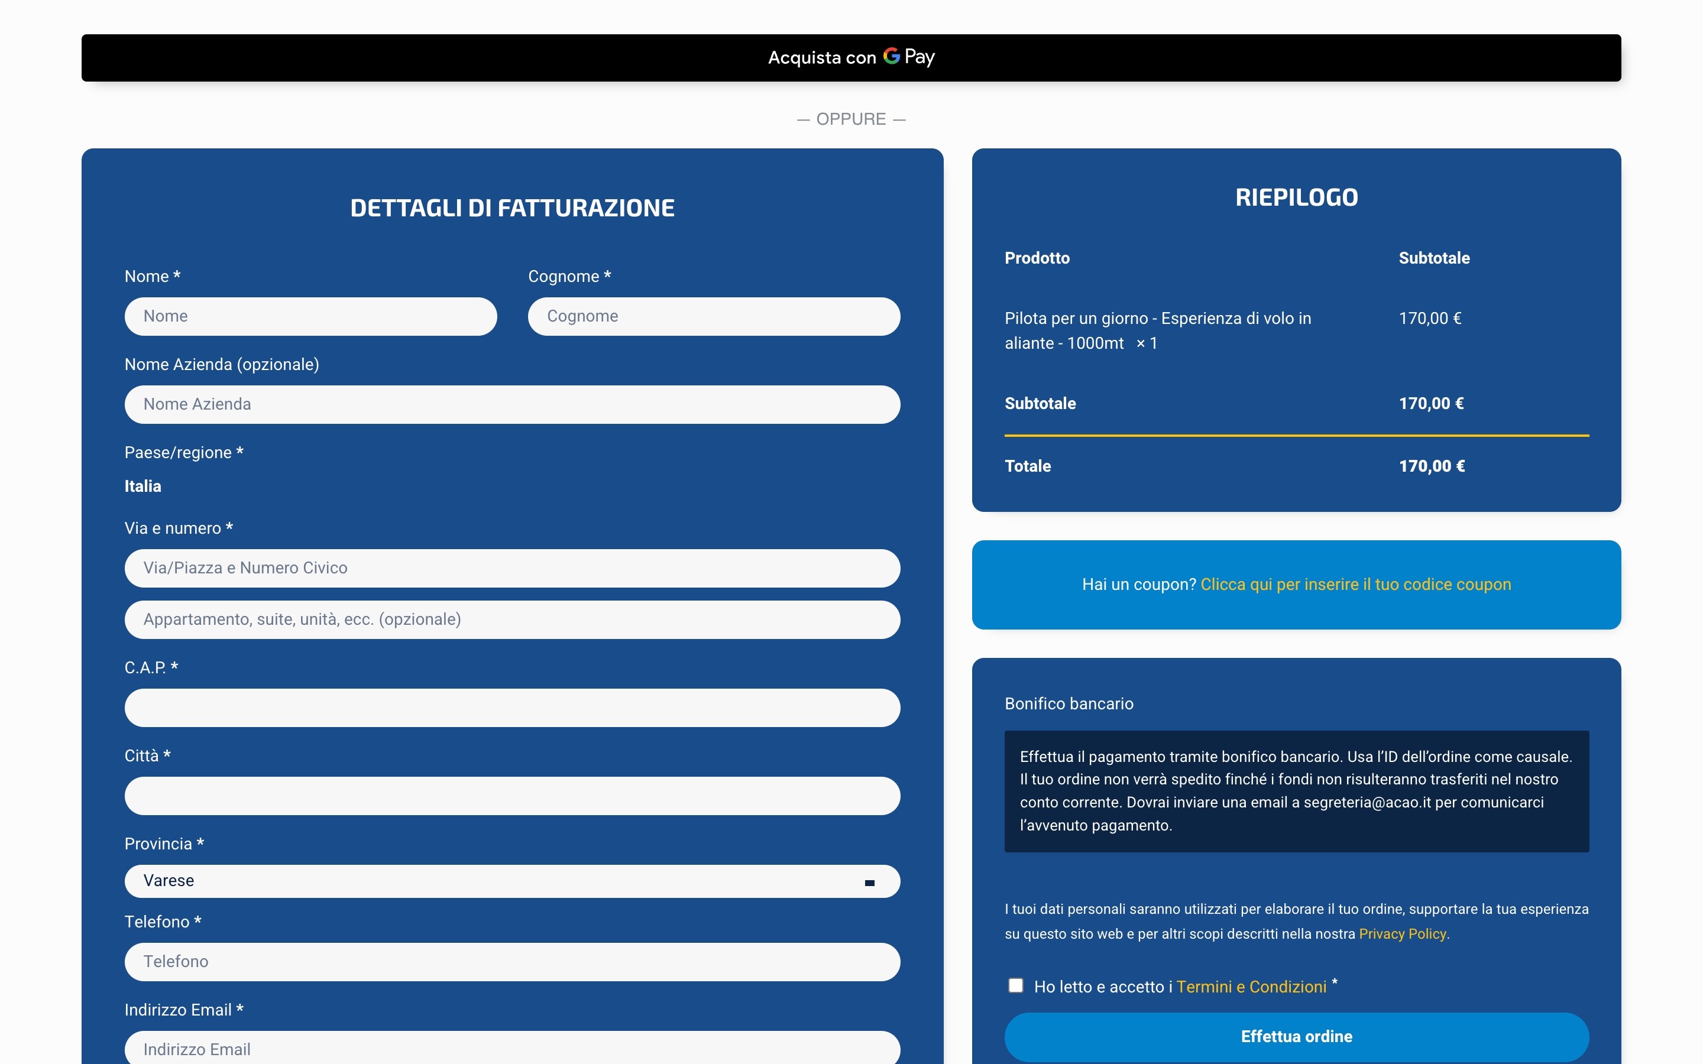Focus the Nome input field

click(311, 317)
